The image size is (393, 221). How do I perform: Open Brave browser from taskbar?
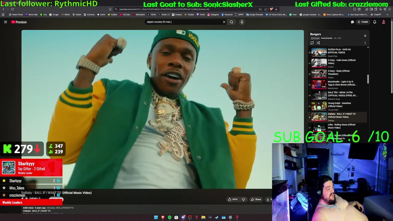pos(163,217)
